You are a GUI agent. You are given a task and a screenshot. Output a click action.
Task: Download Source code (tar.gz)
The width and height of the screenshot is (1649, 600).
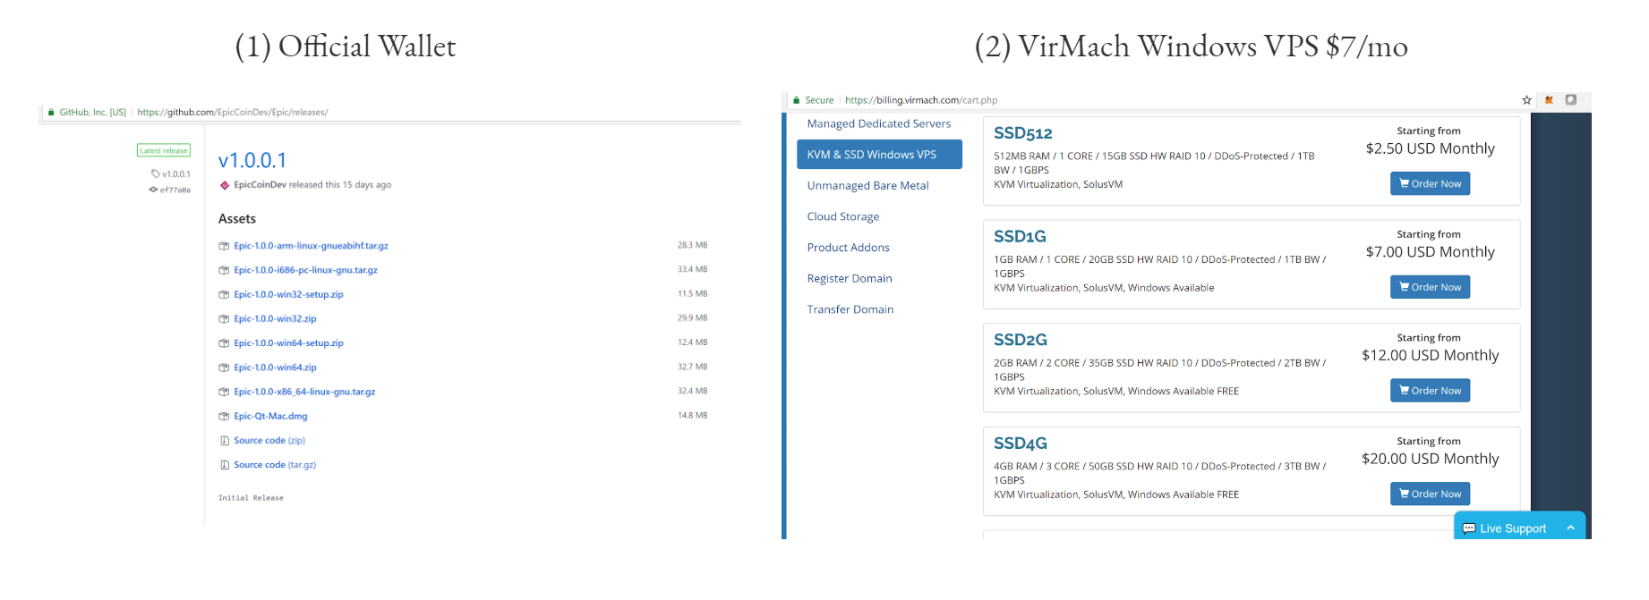click(275, 465)
